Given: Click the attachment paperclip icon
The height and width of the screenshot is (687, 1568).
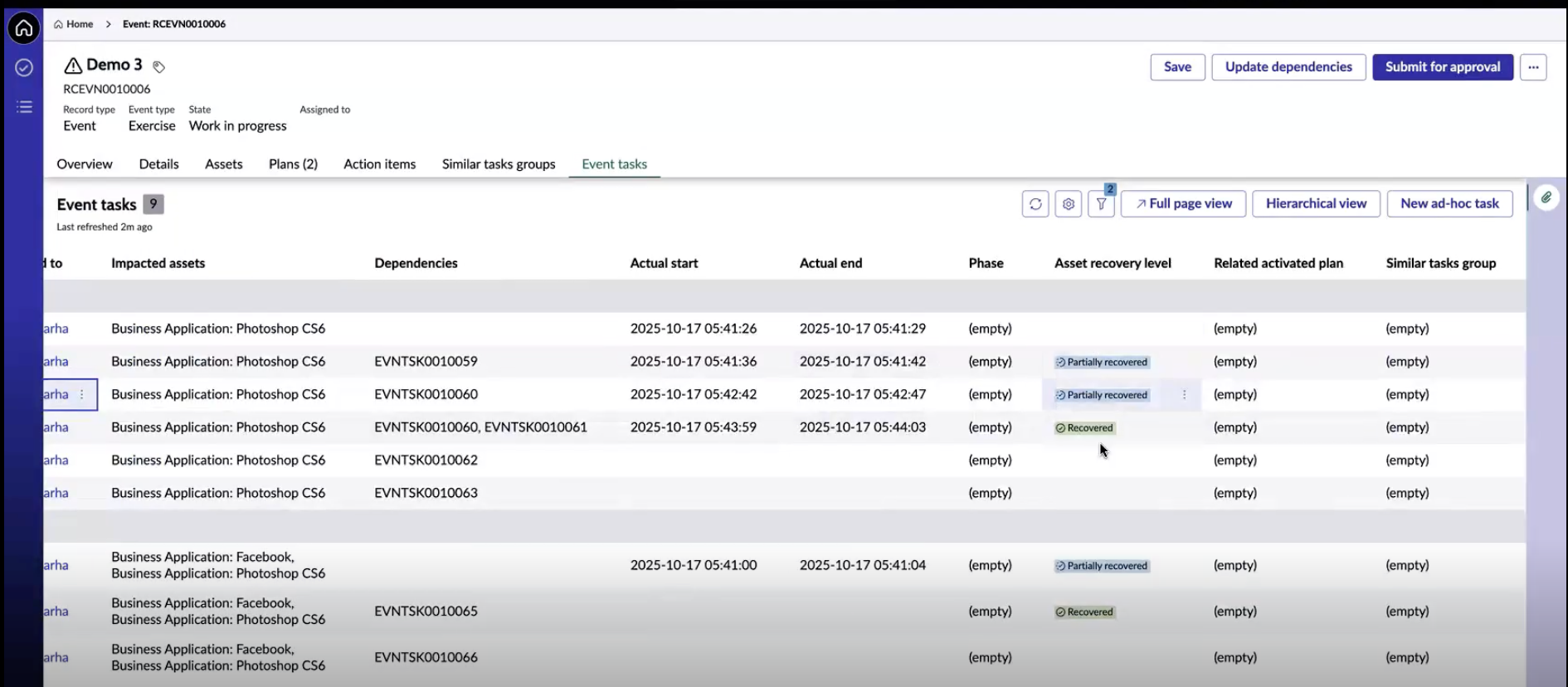Looking at the screenshot, I should 1546,197.
